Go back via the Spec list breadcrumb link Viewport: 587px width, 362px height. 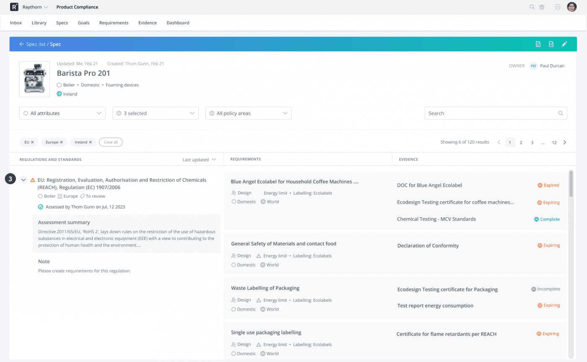36,44
